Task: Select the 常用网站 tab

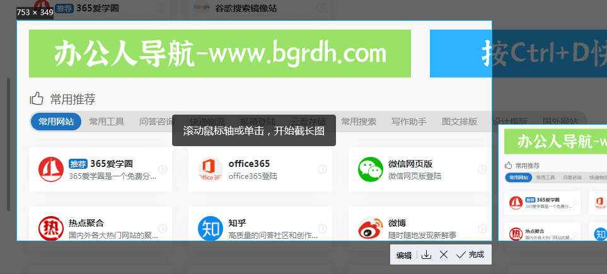Action: (x=56, y=122)
